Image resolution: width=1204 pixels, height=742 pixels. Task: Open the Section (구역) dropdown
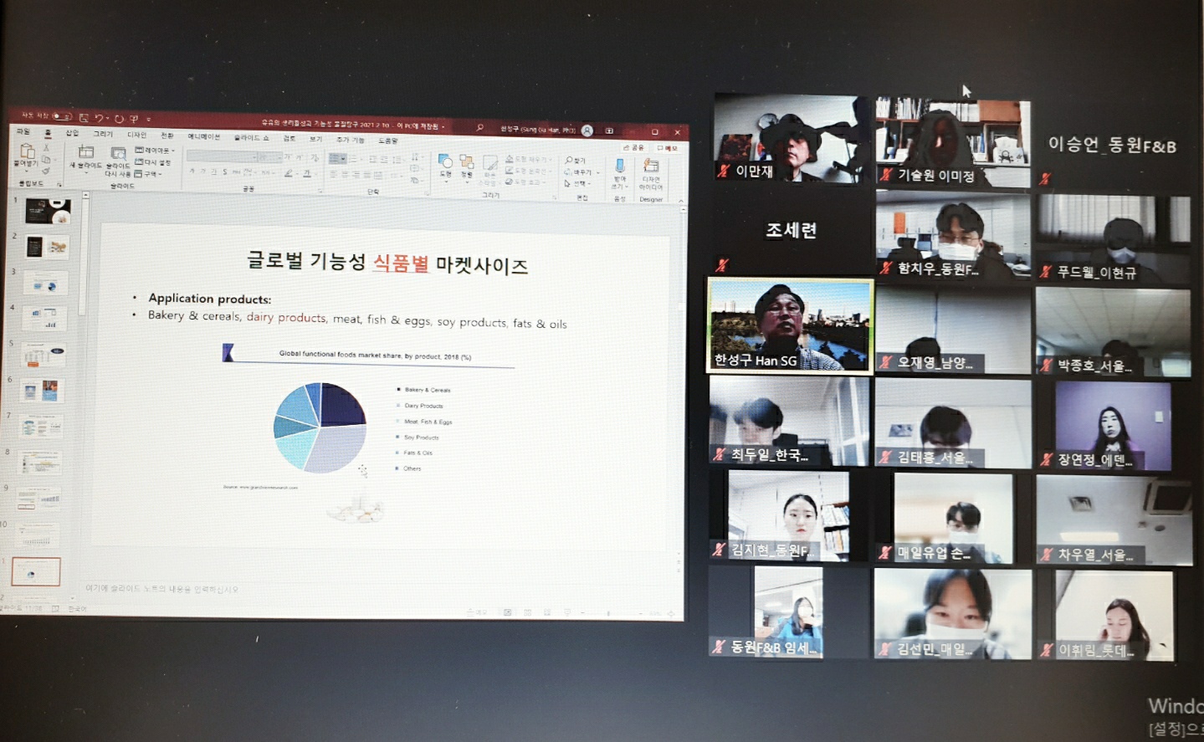coord(148,174)
